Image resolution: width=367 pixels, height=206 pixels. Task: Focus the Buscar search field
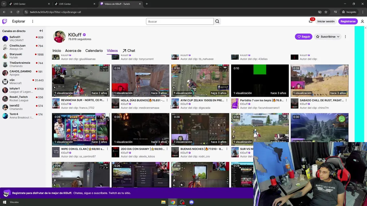(x=180, y=21)
